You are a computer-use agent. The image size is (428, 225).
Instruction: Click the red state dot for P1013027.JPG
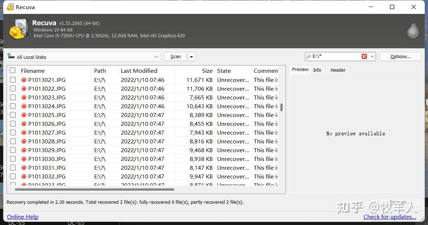click(24, 132)
